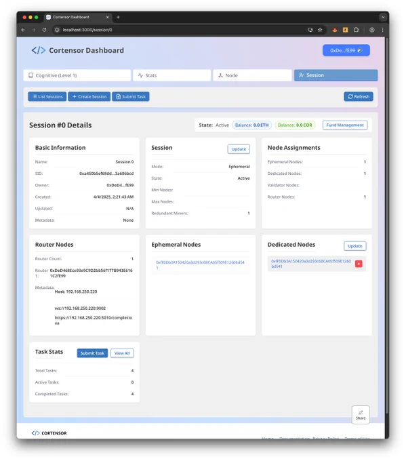
Task: View all tasks in Task Stats
Action: point(122,353)
